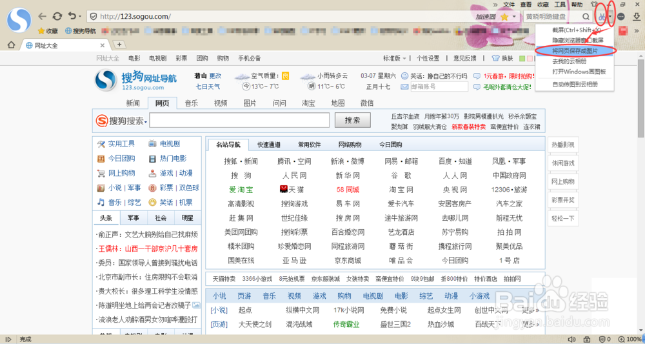The height and width of the screenshot is (344, 645).
Task: Click the scissors screenshot tool icon
Action: [601, 17]
